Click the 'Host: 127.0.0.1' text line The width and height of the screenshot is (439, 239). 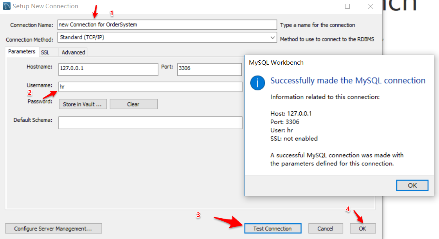point(291,114)
